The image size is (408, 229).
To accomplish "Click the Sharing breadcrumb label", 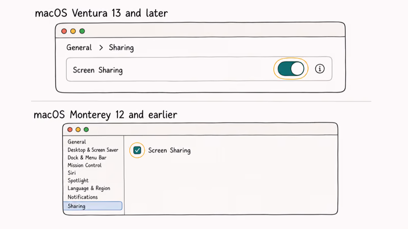I will 121,48.
